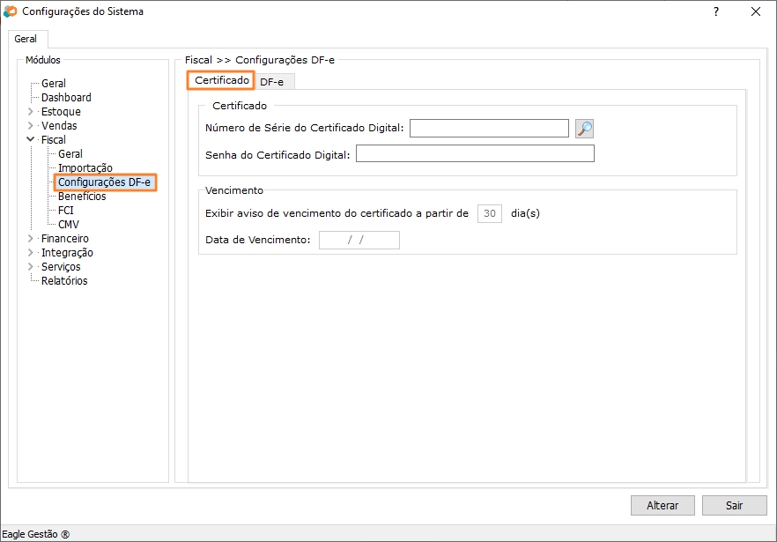Collapse the Fiscal module node

[x=31, y=140]
